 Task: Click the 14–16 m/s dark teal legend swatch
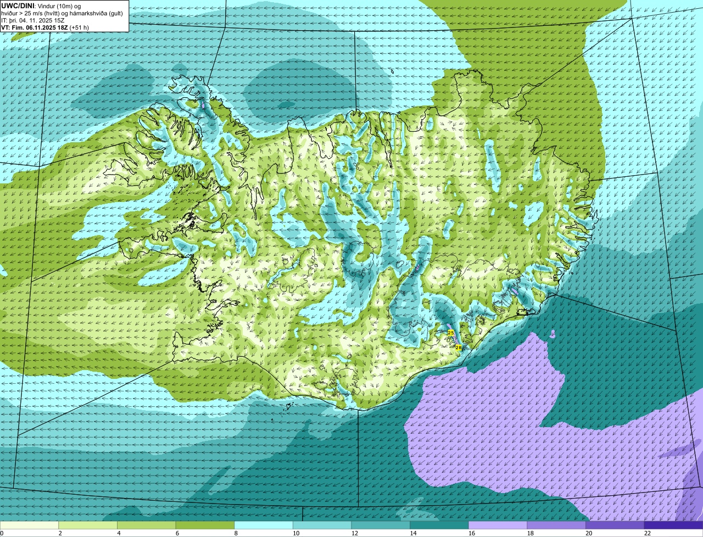tap(439, 525)
